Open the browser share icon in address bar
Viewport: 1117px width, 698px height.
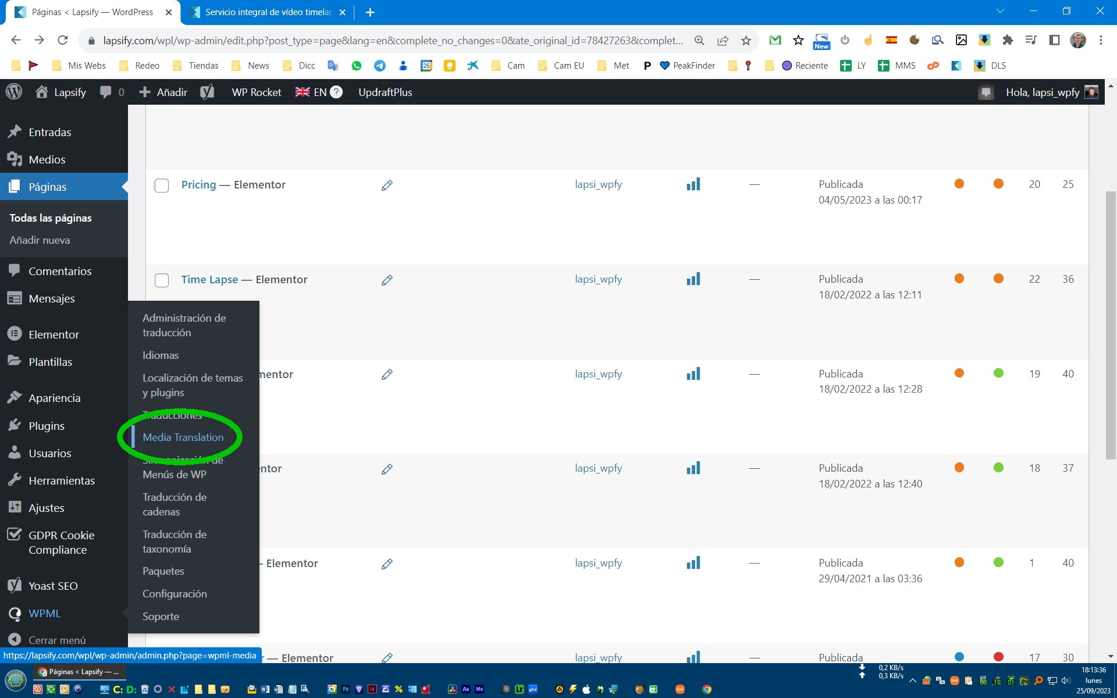click(723, 40)
